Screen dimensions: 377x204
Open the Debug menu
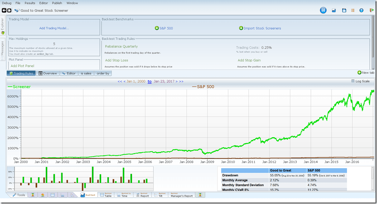coord(7,3)
